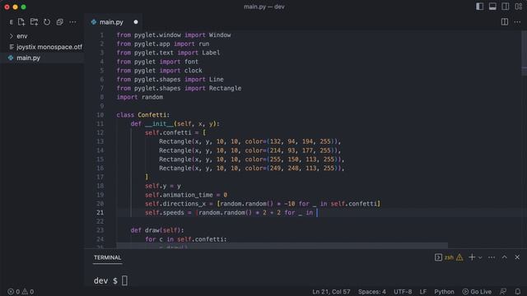Click 'directions_x' on line 20
The width and height of the screenshot is (527, 296).
point(184,204)
